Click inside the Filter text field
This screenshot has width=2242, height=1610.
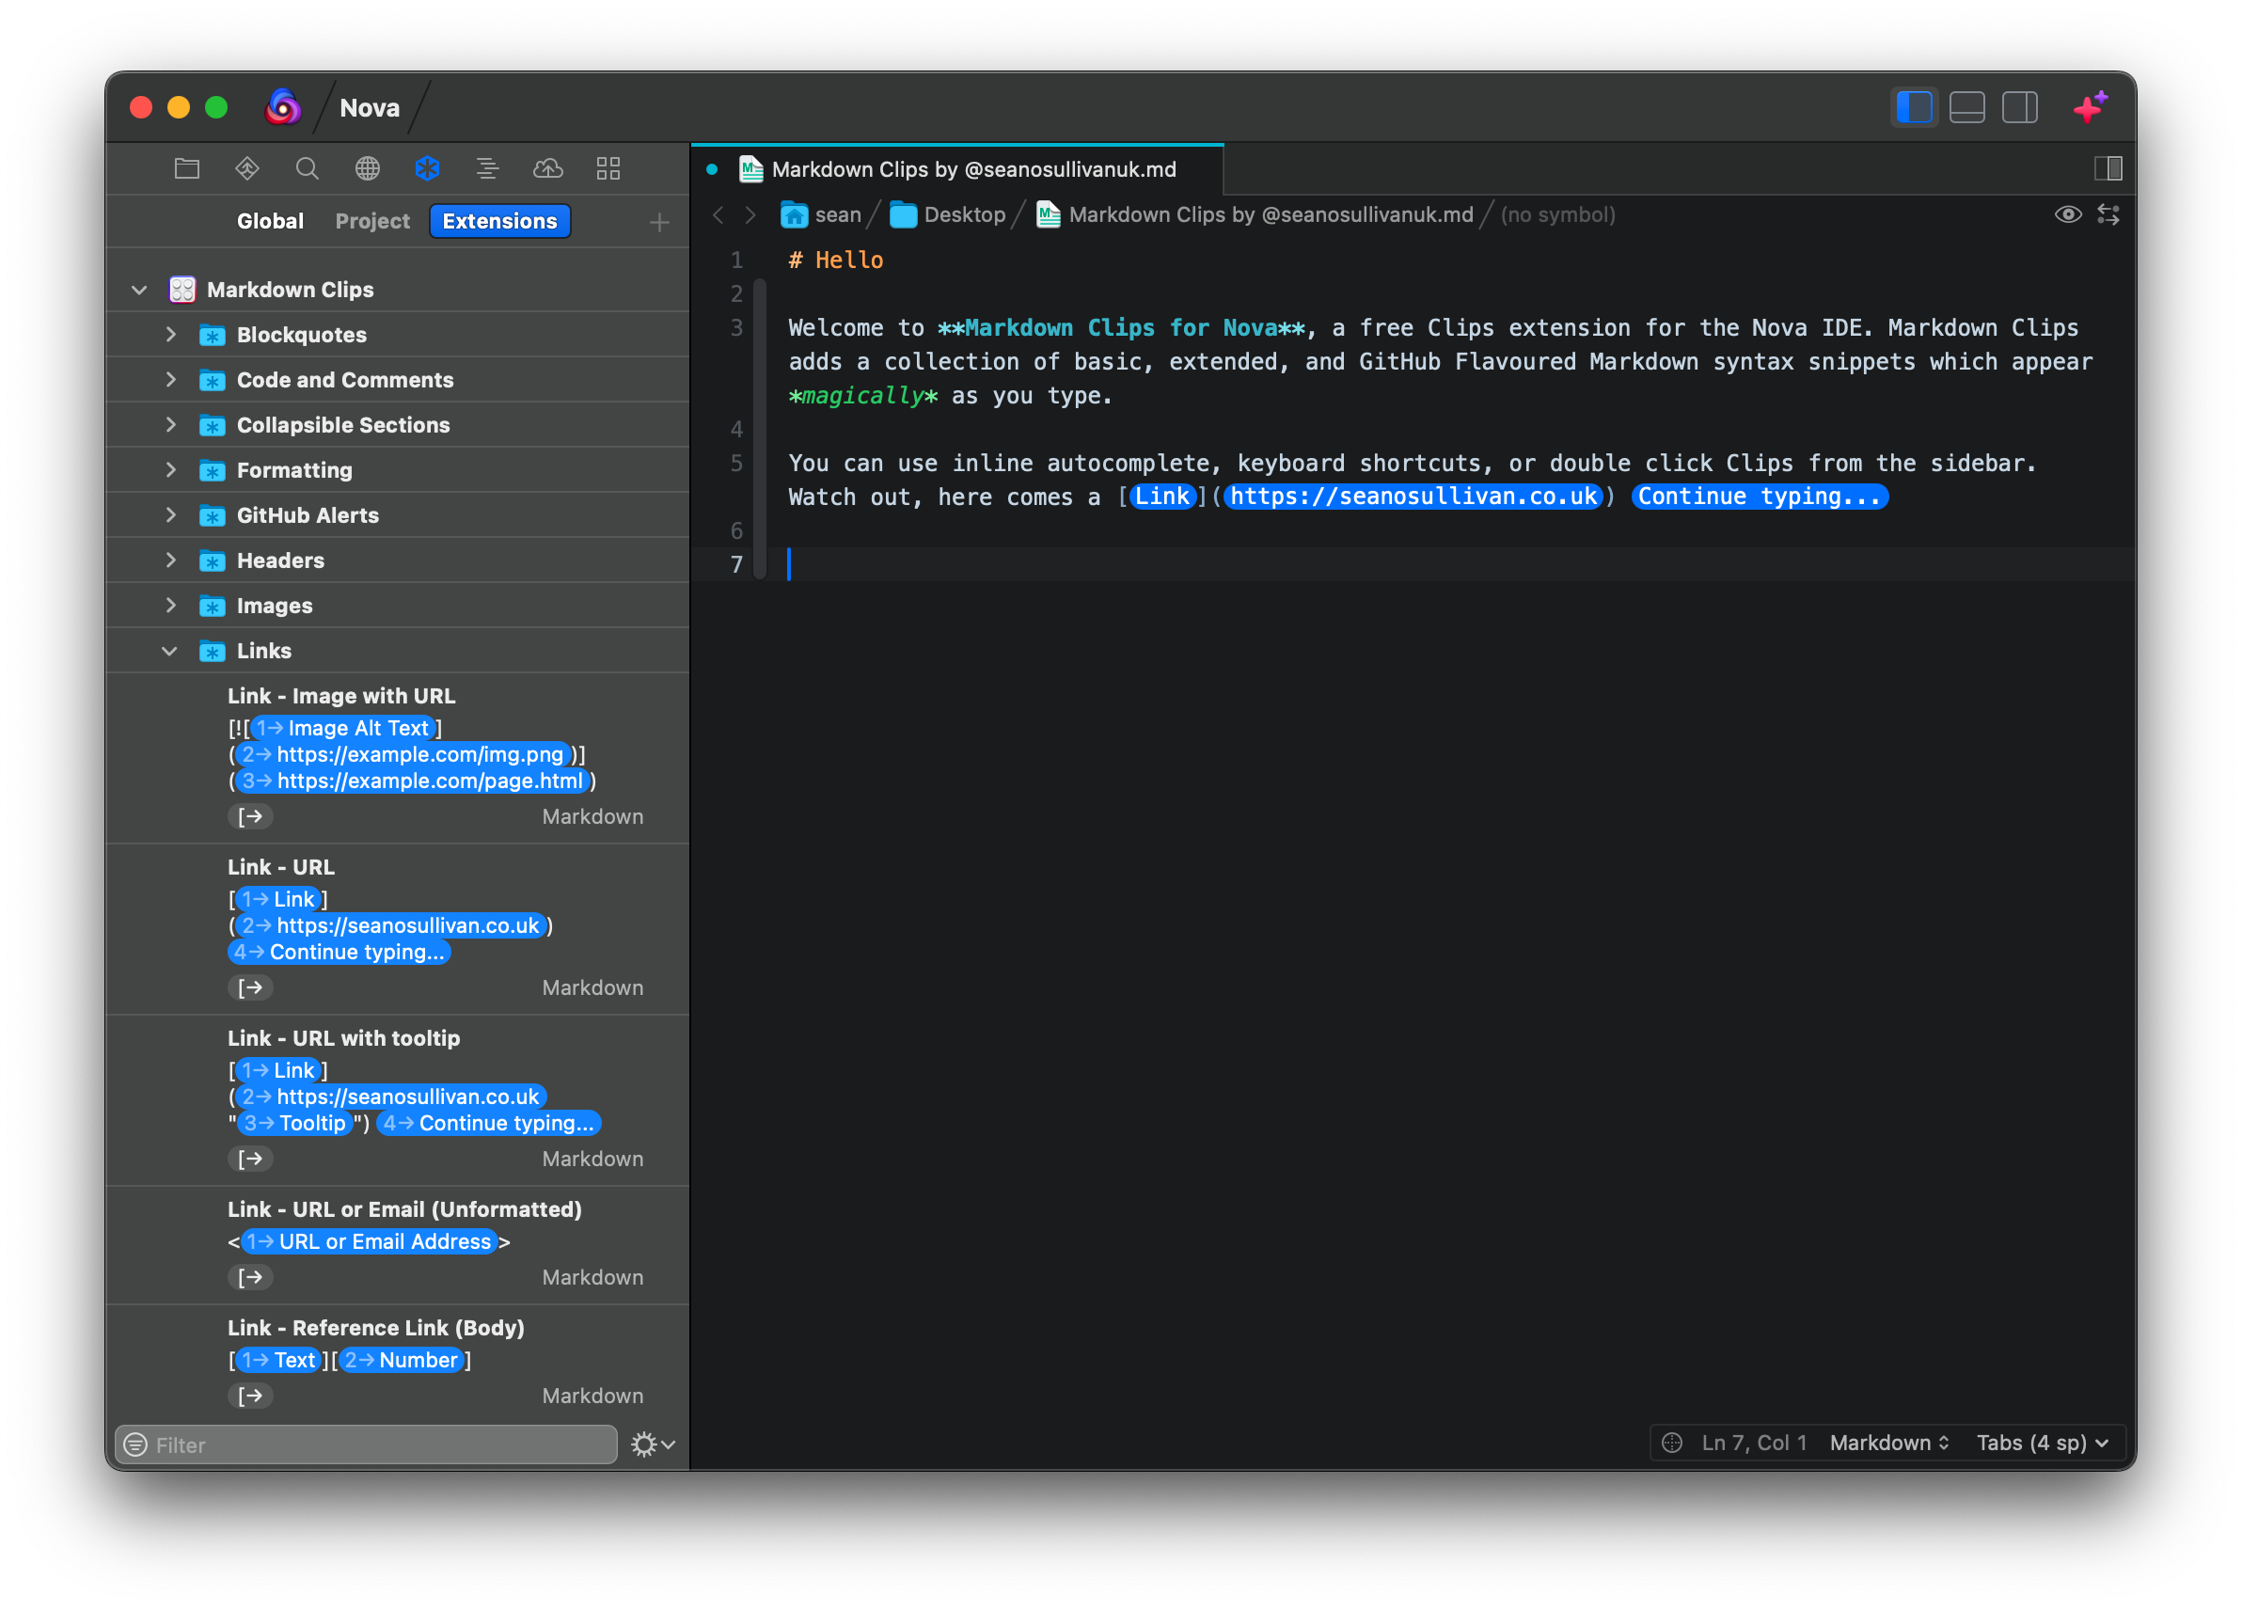[x=366, y=1444]
